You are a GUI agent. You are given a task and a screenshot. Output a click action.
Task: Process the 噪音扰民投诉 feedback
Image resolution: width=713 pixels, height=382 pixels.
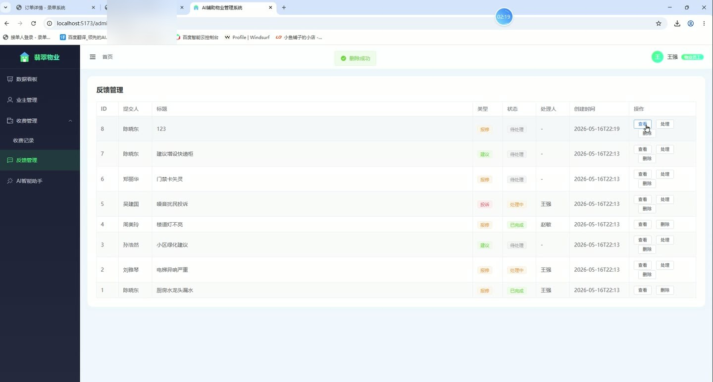pyautogui.click(x=665, y=199)
